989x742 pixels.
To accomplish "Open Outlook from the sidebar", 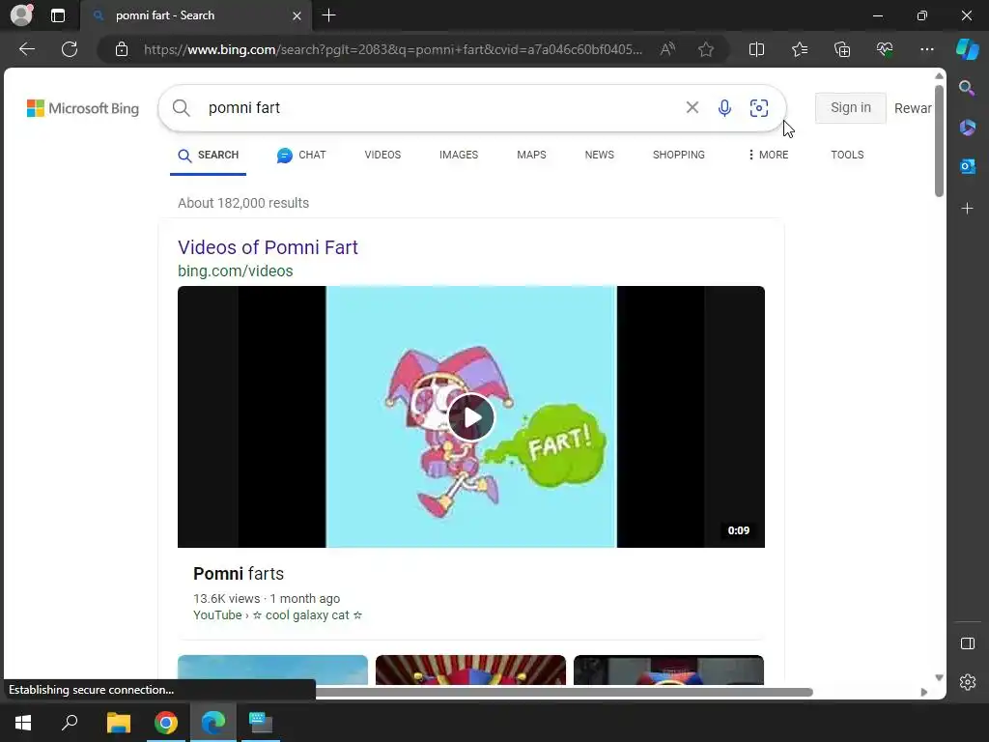I will click(967, 166).
